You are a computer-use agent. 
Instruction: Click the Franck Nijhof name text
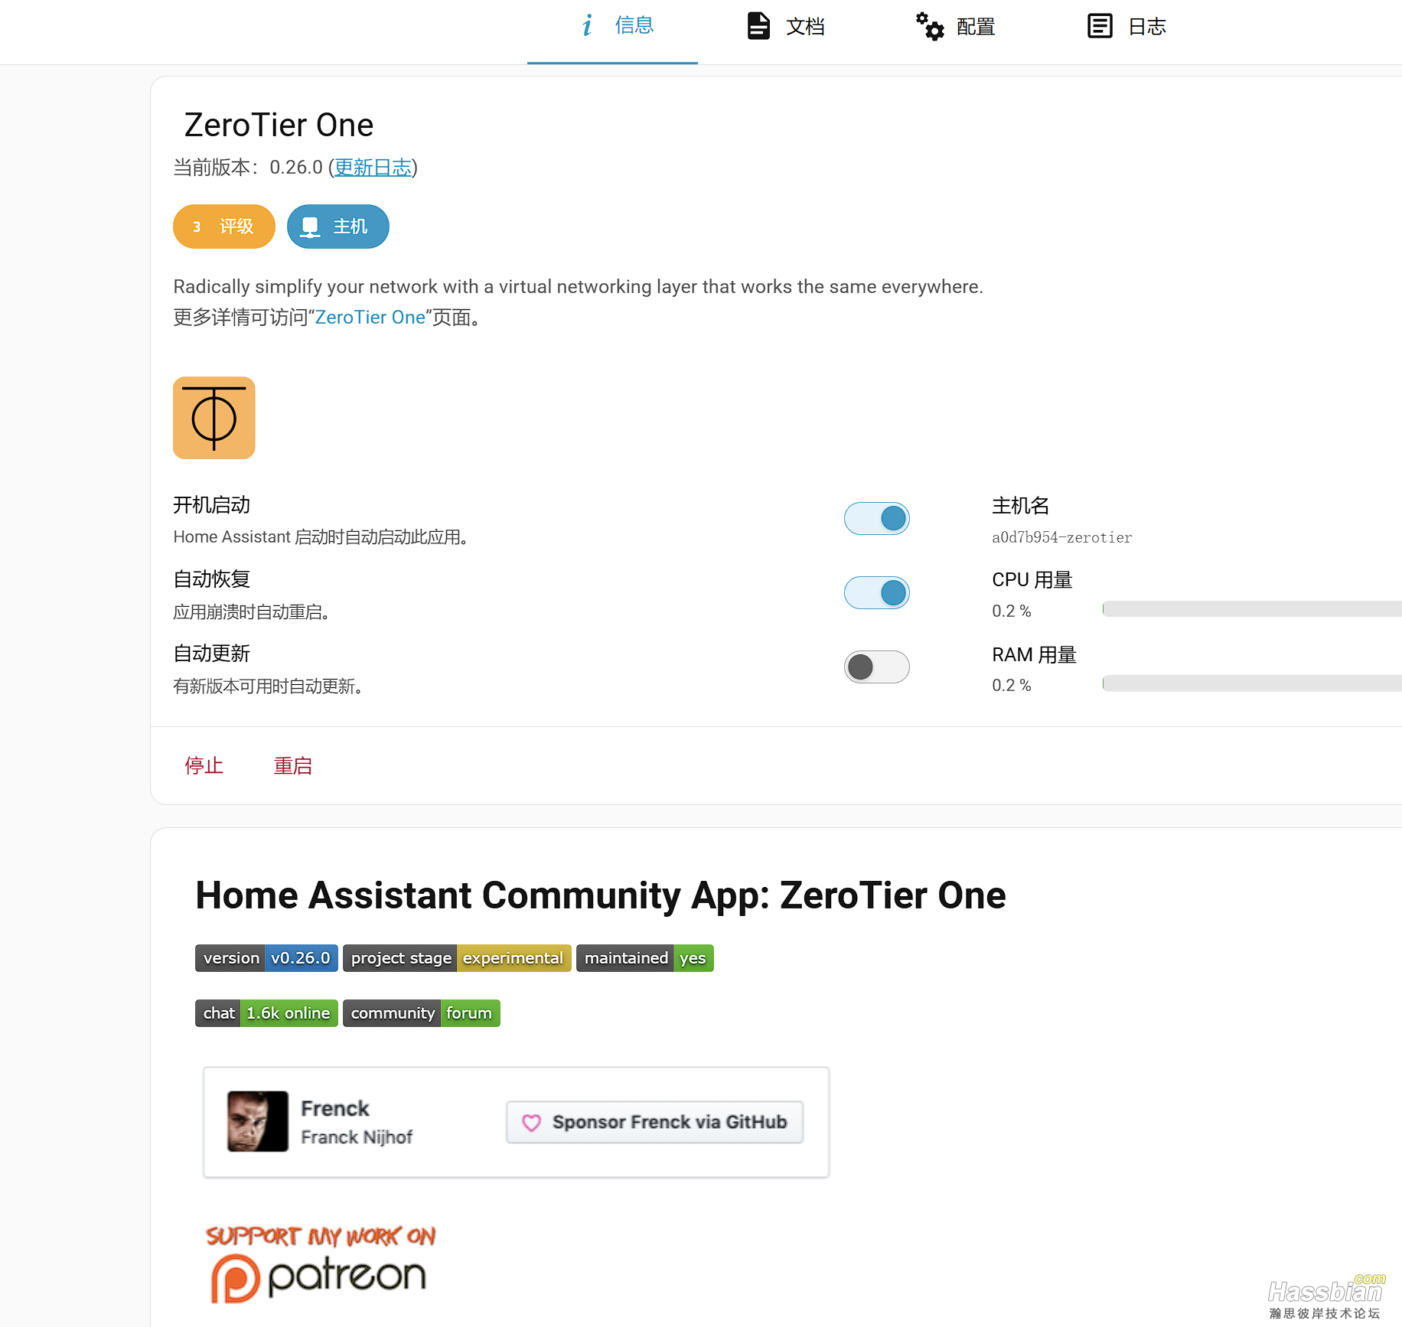(x=357, y=1138)
